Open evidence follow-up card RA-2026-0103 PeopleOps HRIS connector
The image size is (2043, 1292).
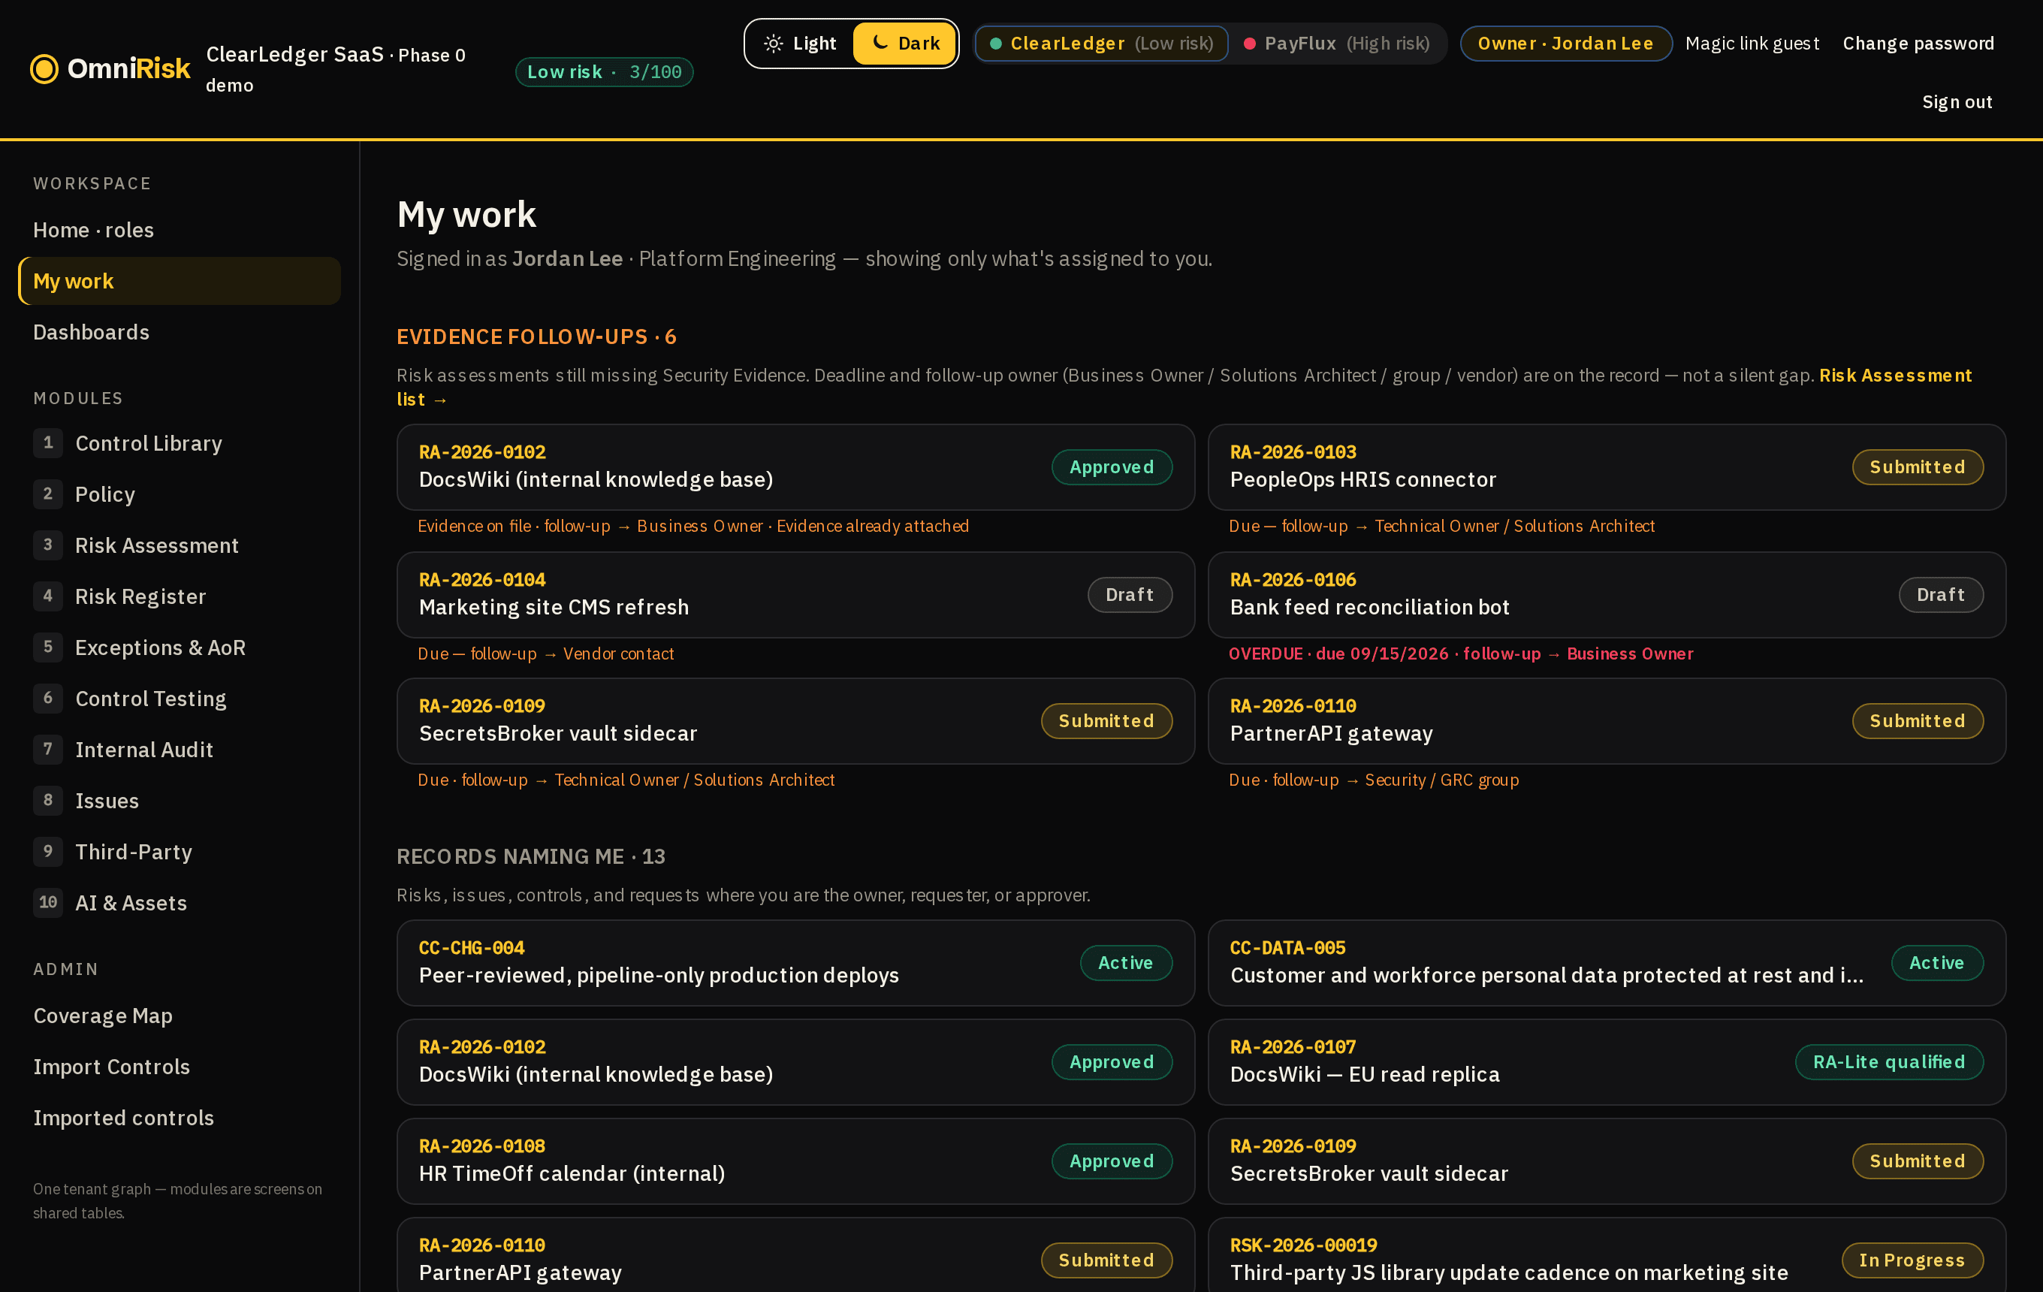[1607, 466]
